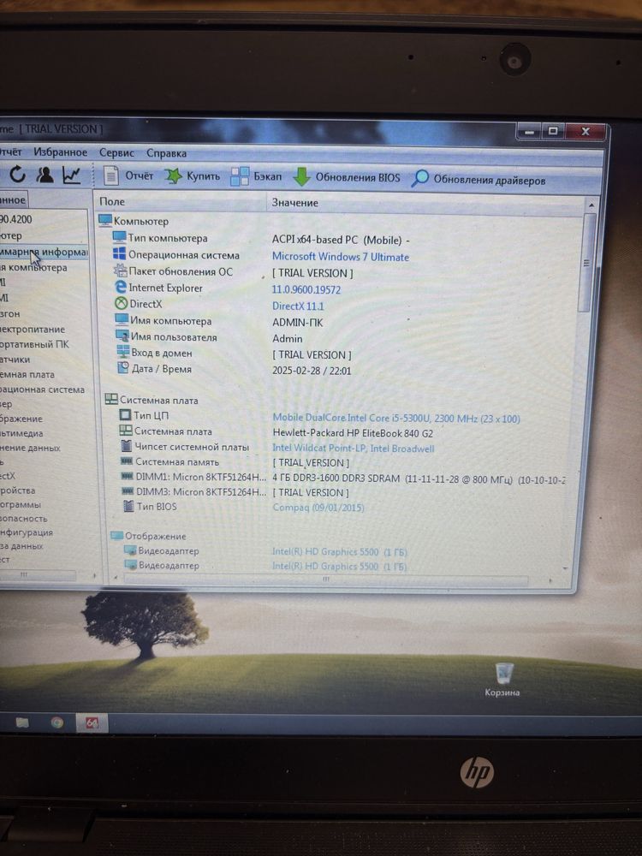The width and height of the screenshot is (642, 856).
Task: Click the Чипсет системной платы icon
Action: (x=128, y=447)
